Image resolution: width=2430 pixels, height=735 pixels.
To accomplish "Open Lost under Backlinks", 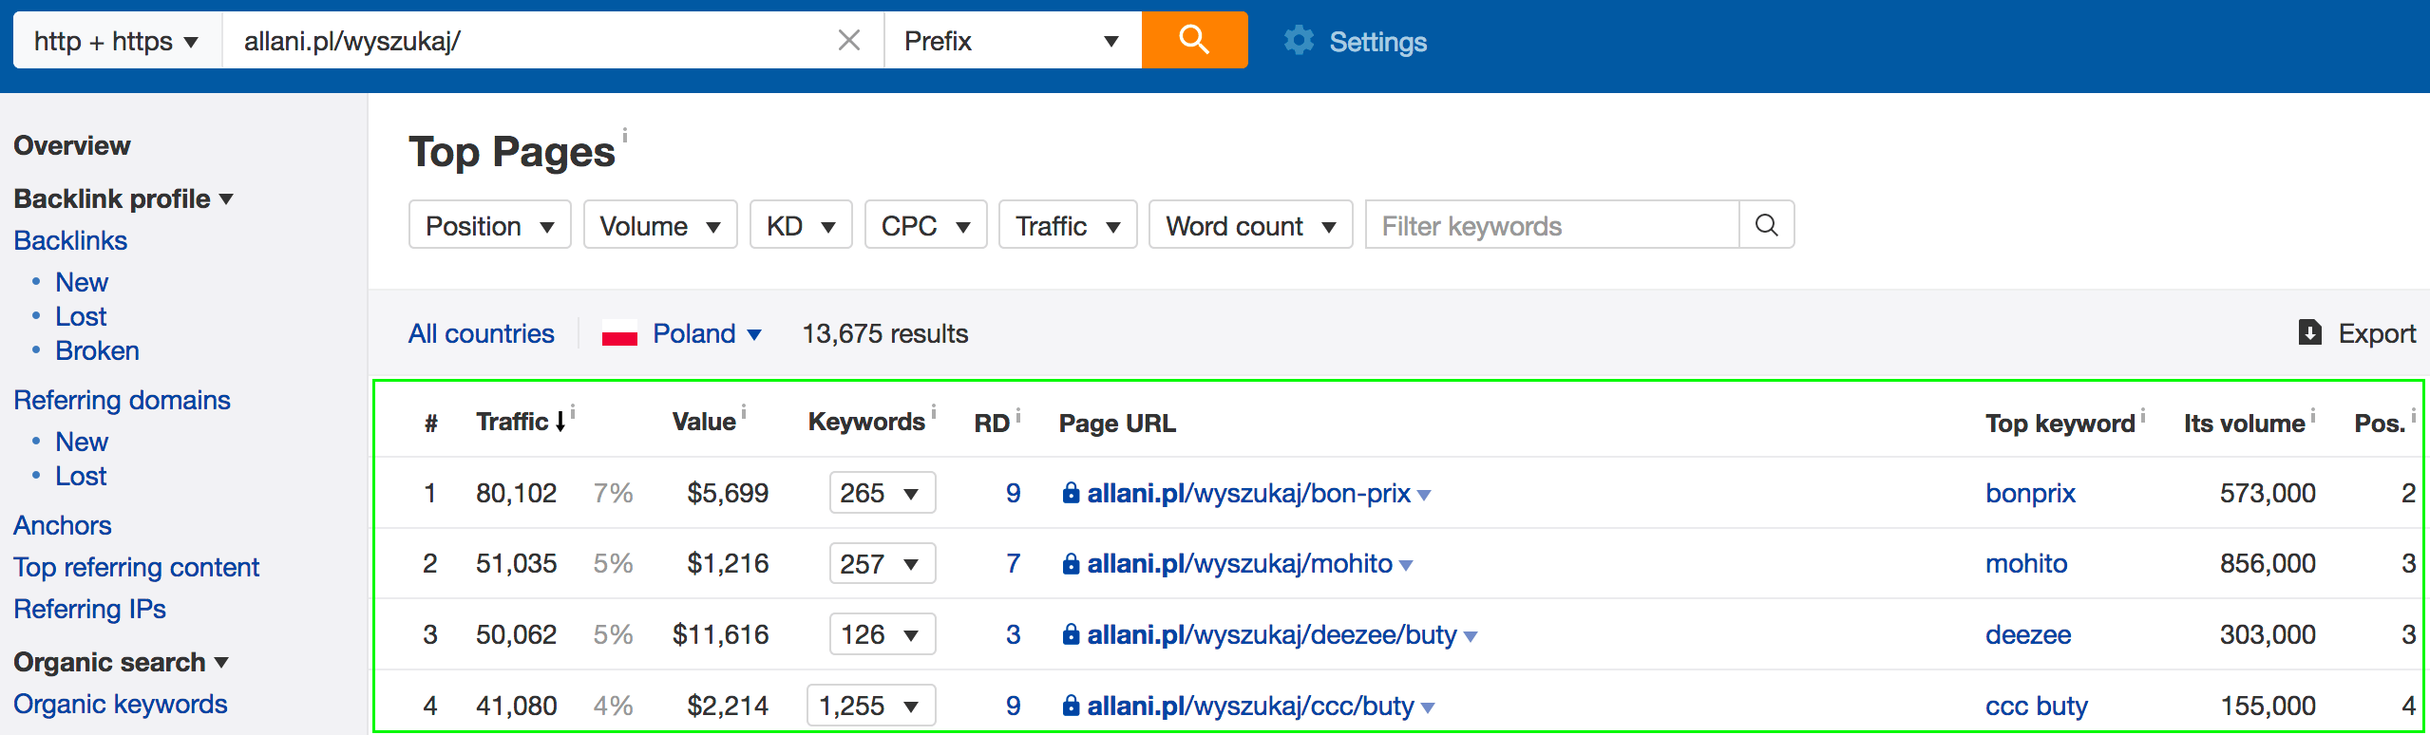I will tap(81, 316).
